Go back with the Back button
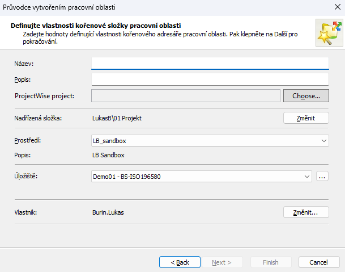The image size is (345, 272). click(x=180, y=262)
